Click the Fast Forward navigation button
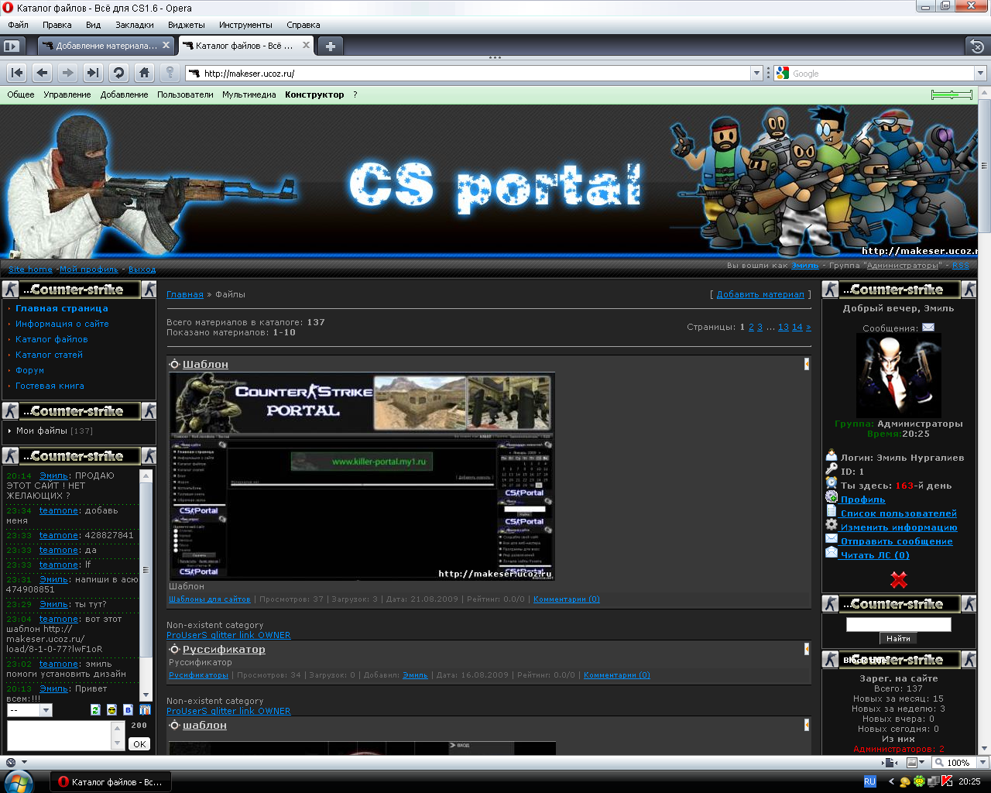This screenshot has width=991, height=793. [93, 73]
